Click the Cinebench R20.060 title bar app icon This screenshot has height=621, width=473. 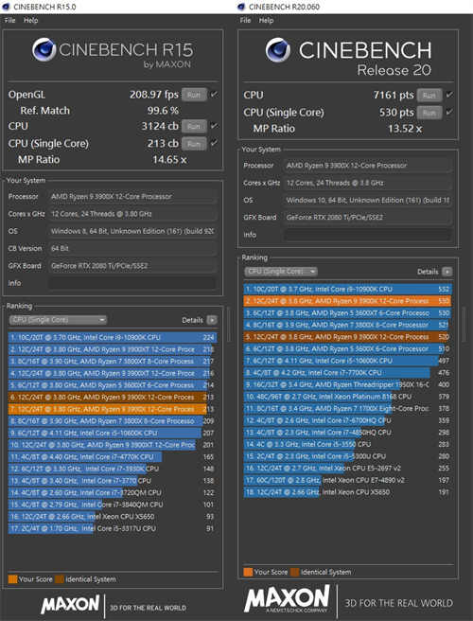coord(241,7)
